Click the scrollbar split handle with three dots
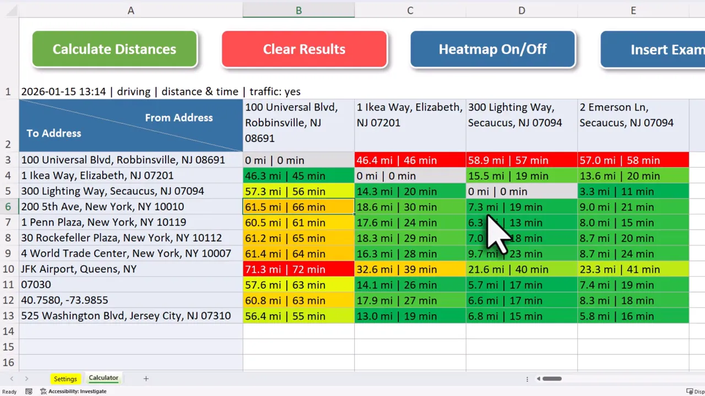Viewport: 705px width, 396px height. pyautogui.click(x=527, y=378)
